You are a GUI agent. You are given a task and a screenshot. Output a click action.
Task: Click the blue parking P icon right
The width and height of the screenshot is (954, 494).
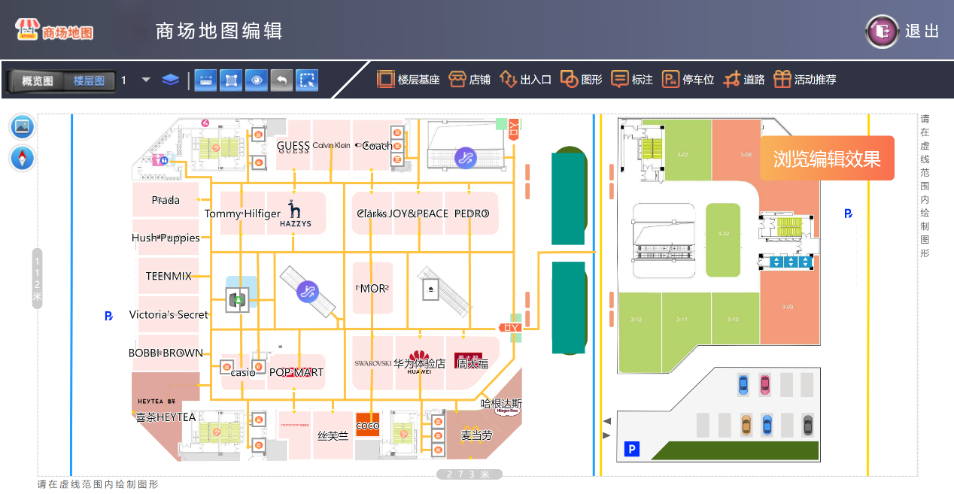849,214
